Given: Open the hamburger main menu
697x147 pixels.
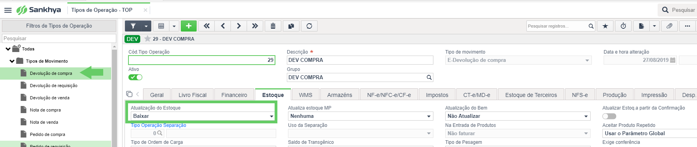Looking at the screenshot, I should point(8,10).
